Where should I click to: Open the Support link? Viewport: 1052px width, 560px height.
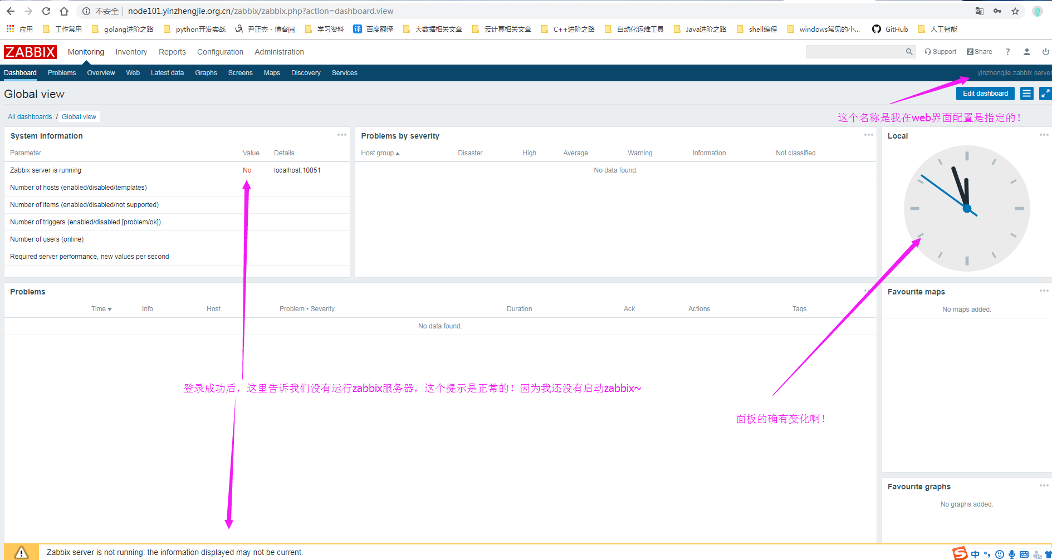pos(941,52)
